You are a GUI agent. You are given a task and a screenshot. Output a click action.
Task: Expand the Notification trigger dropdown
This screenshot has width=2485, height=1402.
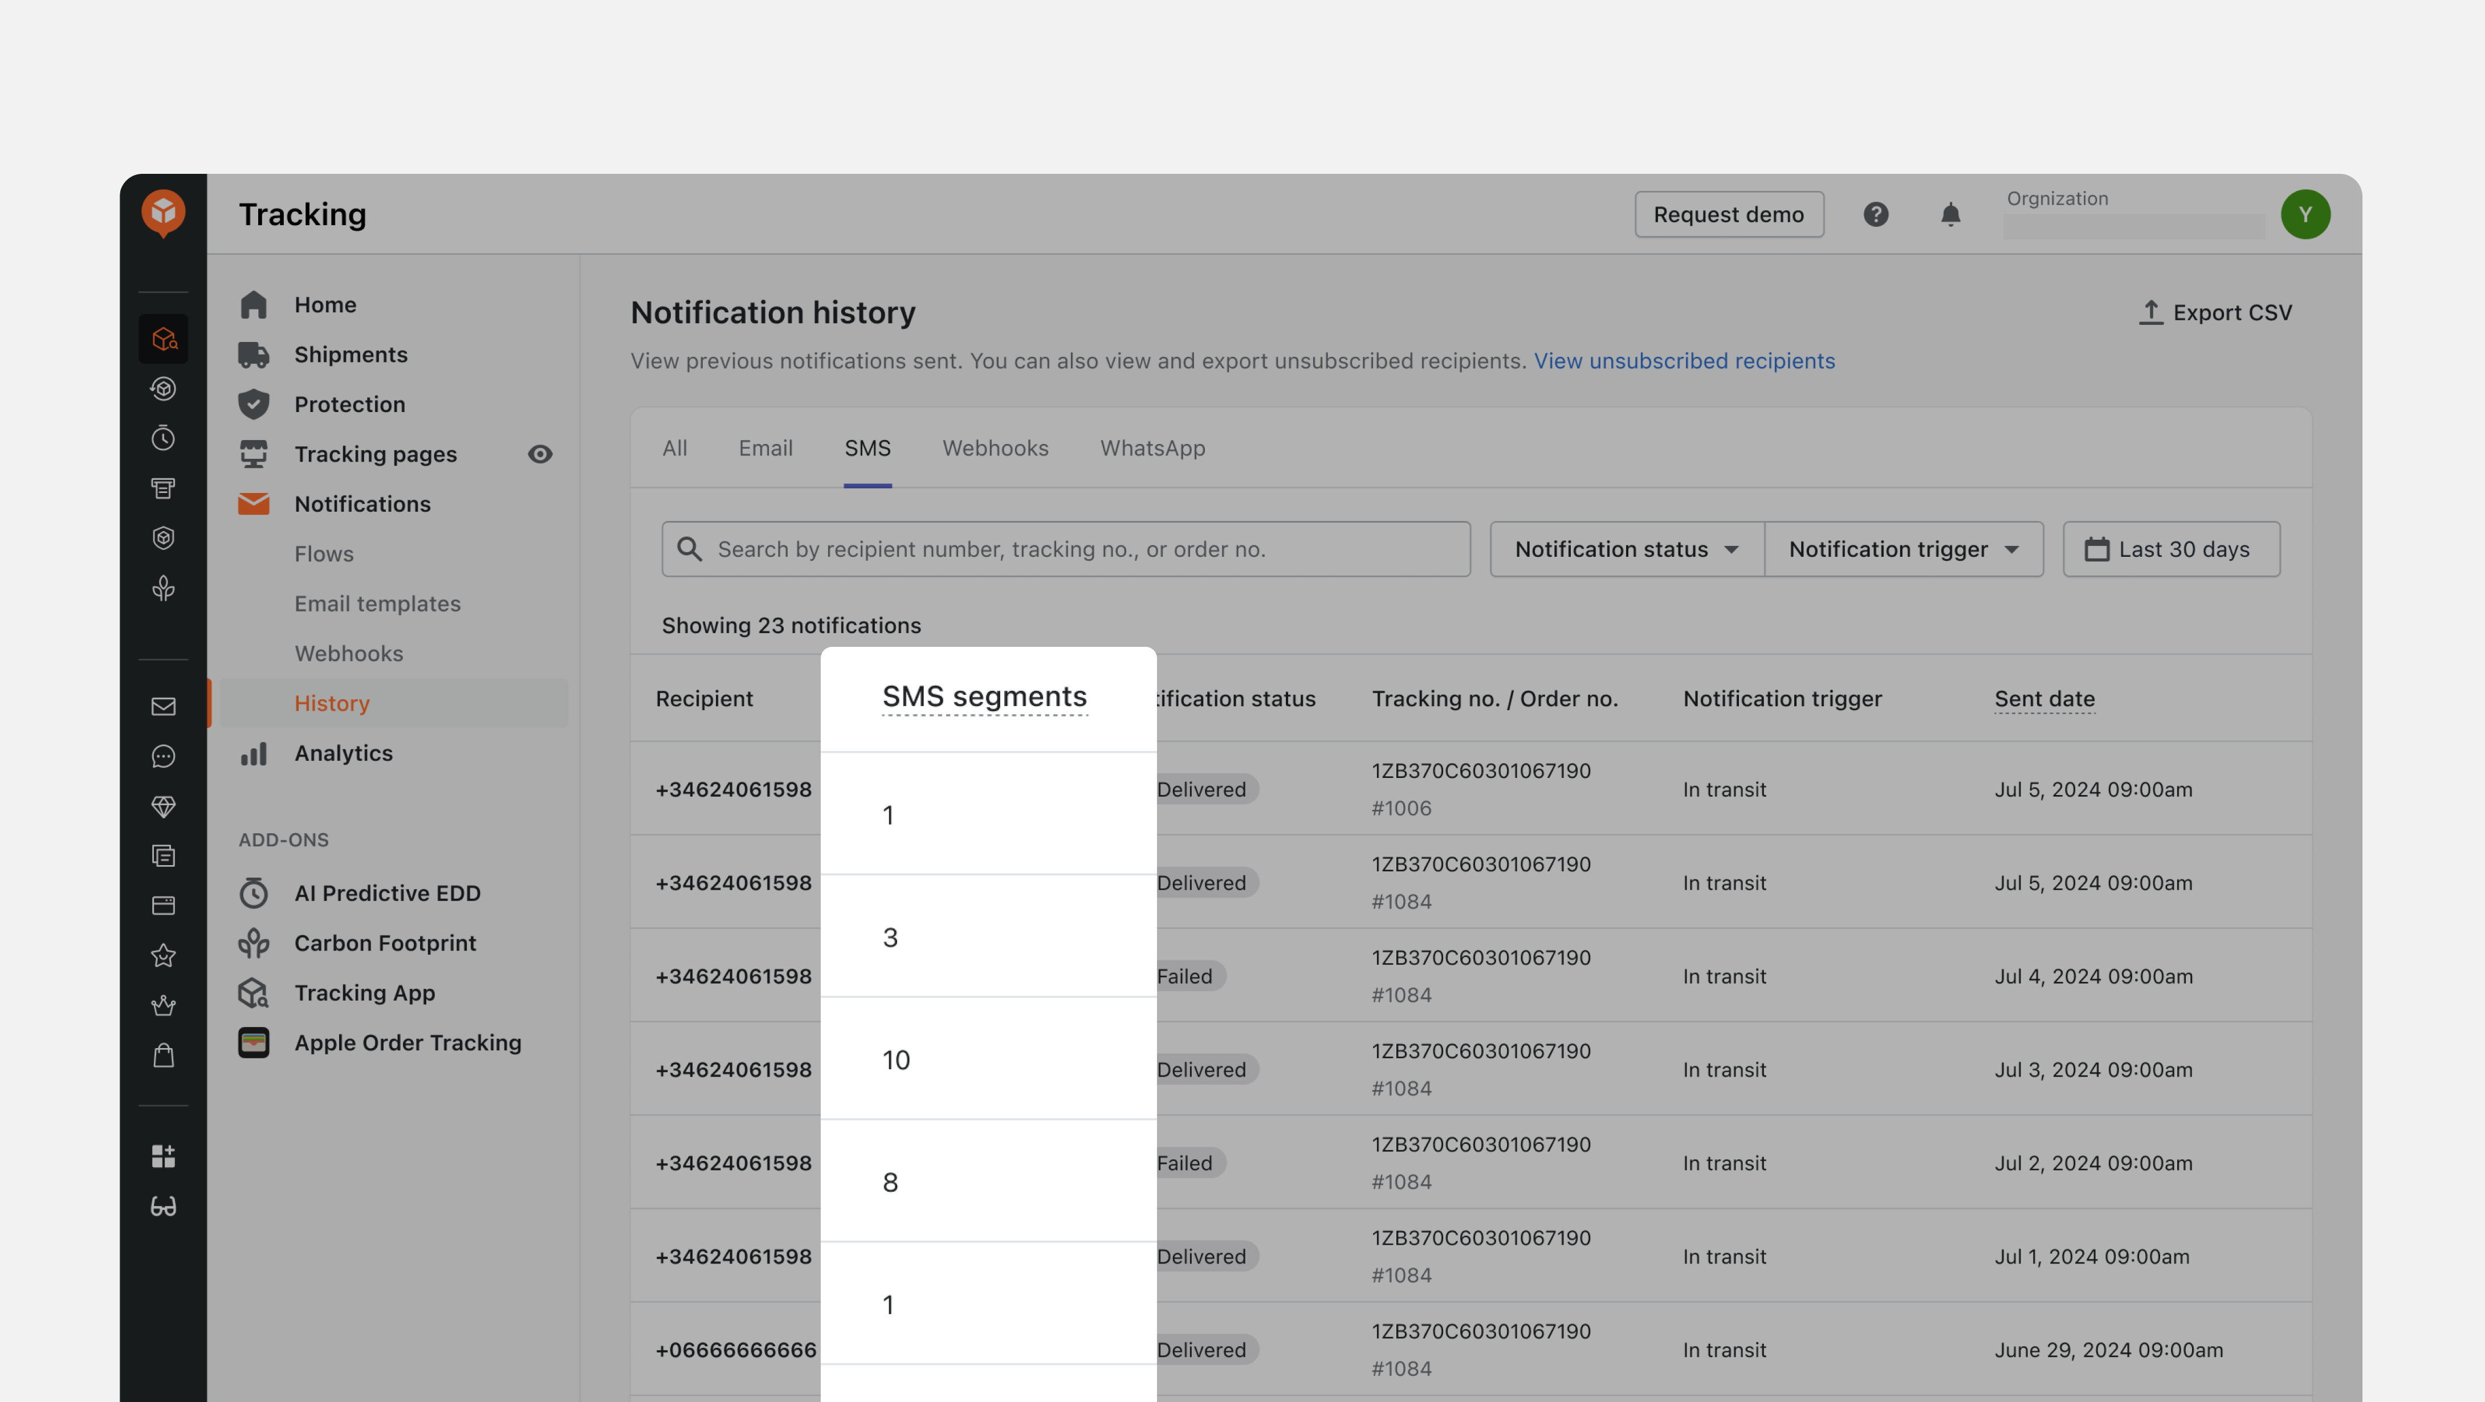pyautogui.click(x=1903, y=549)
